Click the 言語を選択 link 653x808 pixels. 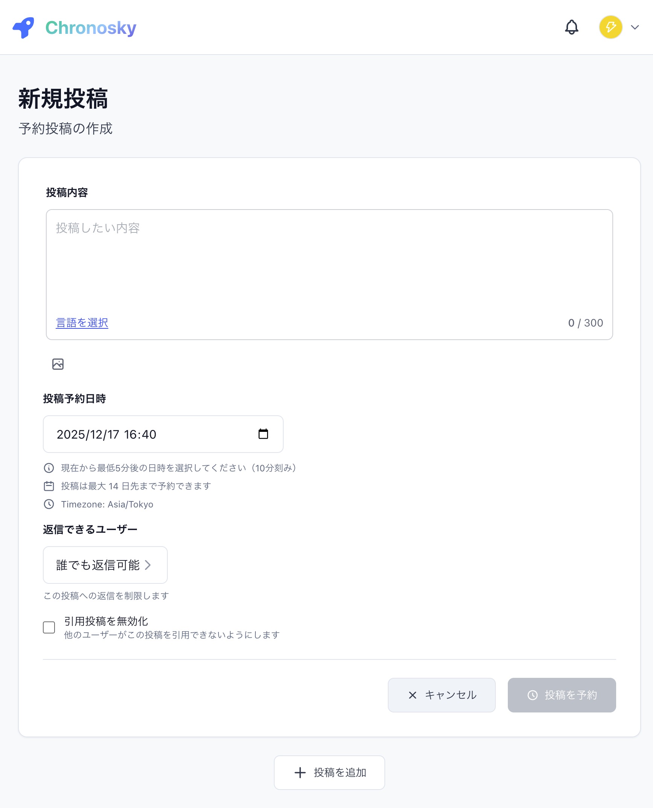point(82,323)
